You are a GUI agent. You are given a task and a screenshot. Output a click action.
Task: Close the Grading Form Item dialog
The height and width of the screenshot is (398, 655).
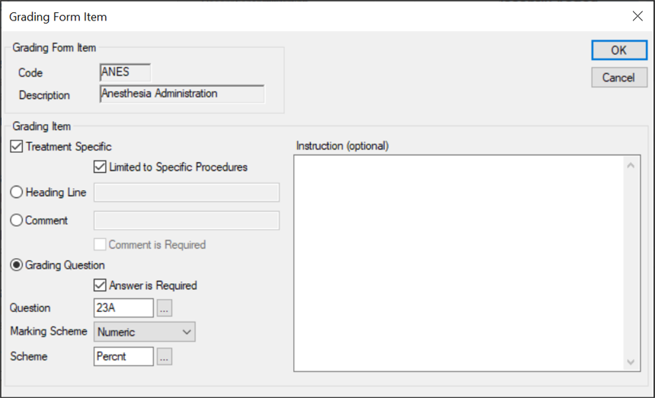[x=637, y=16]
